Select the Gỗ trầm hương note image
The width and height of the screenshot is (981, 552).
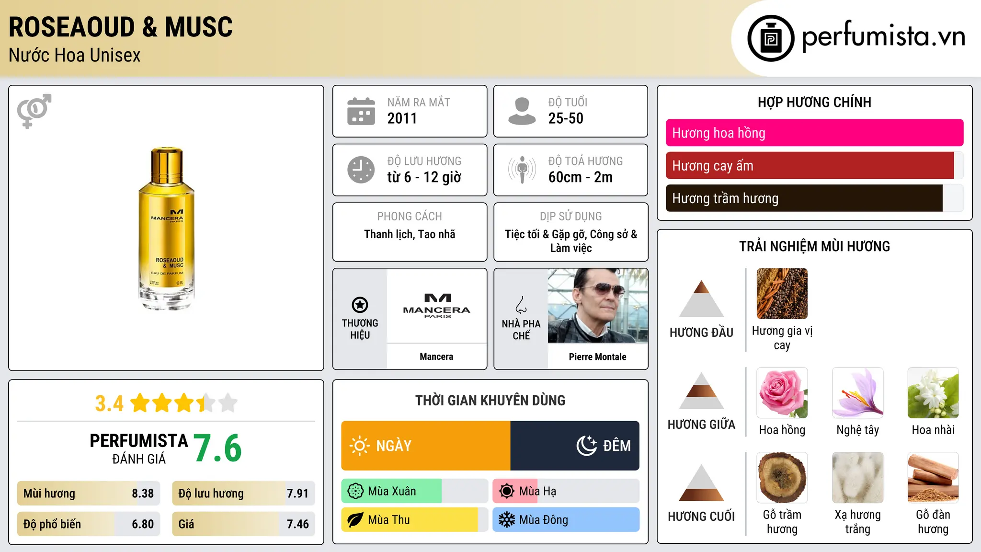(x=782, y=478)
